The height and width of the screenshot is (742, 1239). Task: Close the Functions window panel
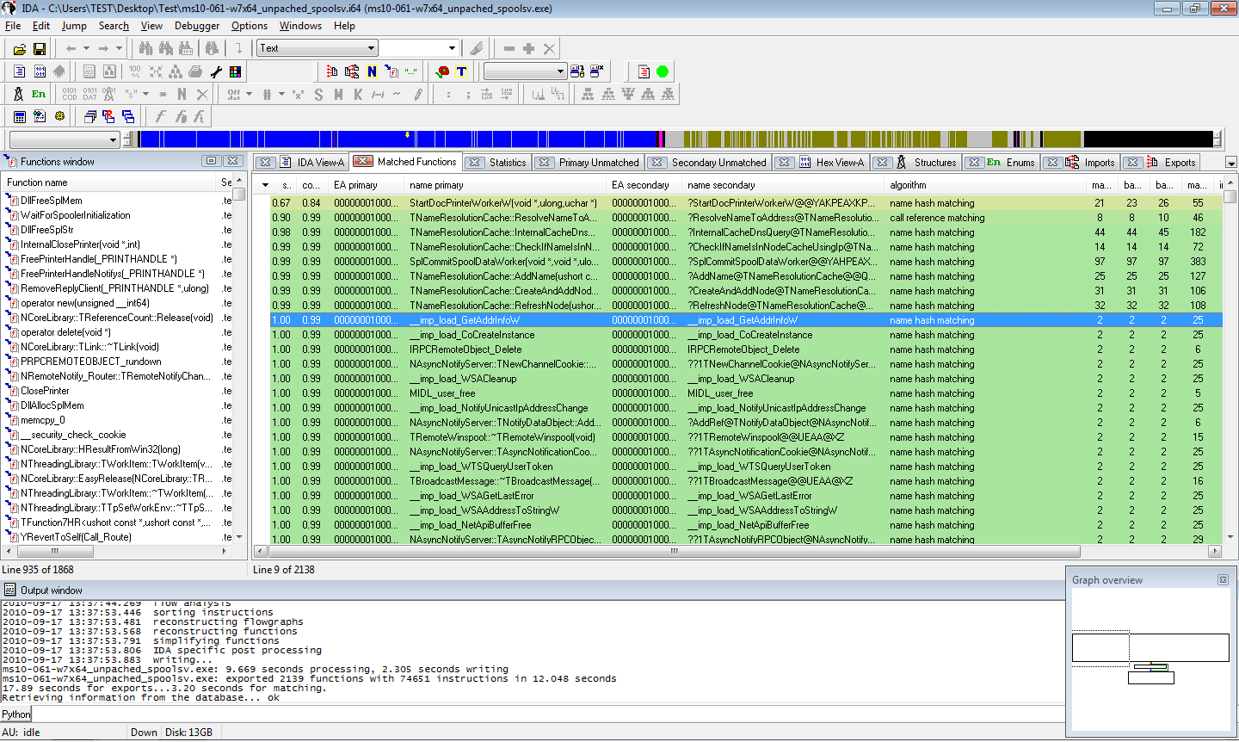tap(232, 161)
